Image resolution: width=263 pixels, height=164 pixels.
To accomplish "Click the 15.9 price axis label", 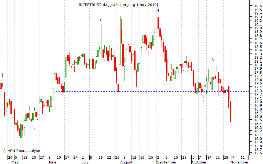I will [x=258, y=142].
